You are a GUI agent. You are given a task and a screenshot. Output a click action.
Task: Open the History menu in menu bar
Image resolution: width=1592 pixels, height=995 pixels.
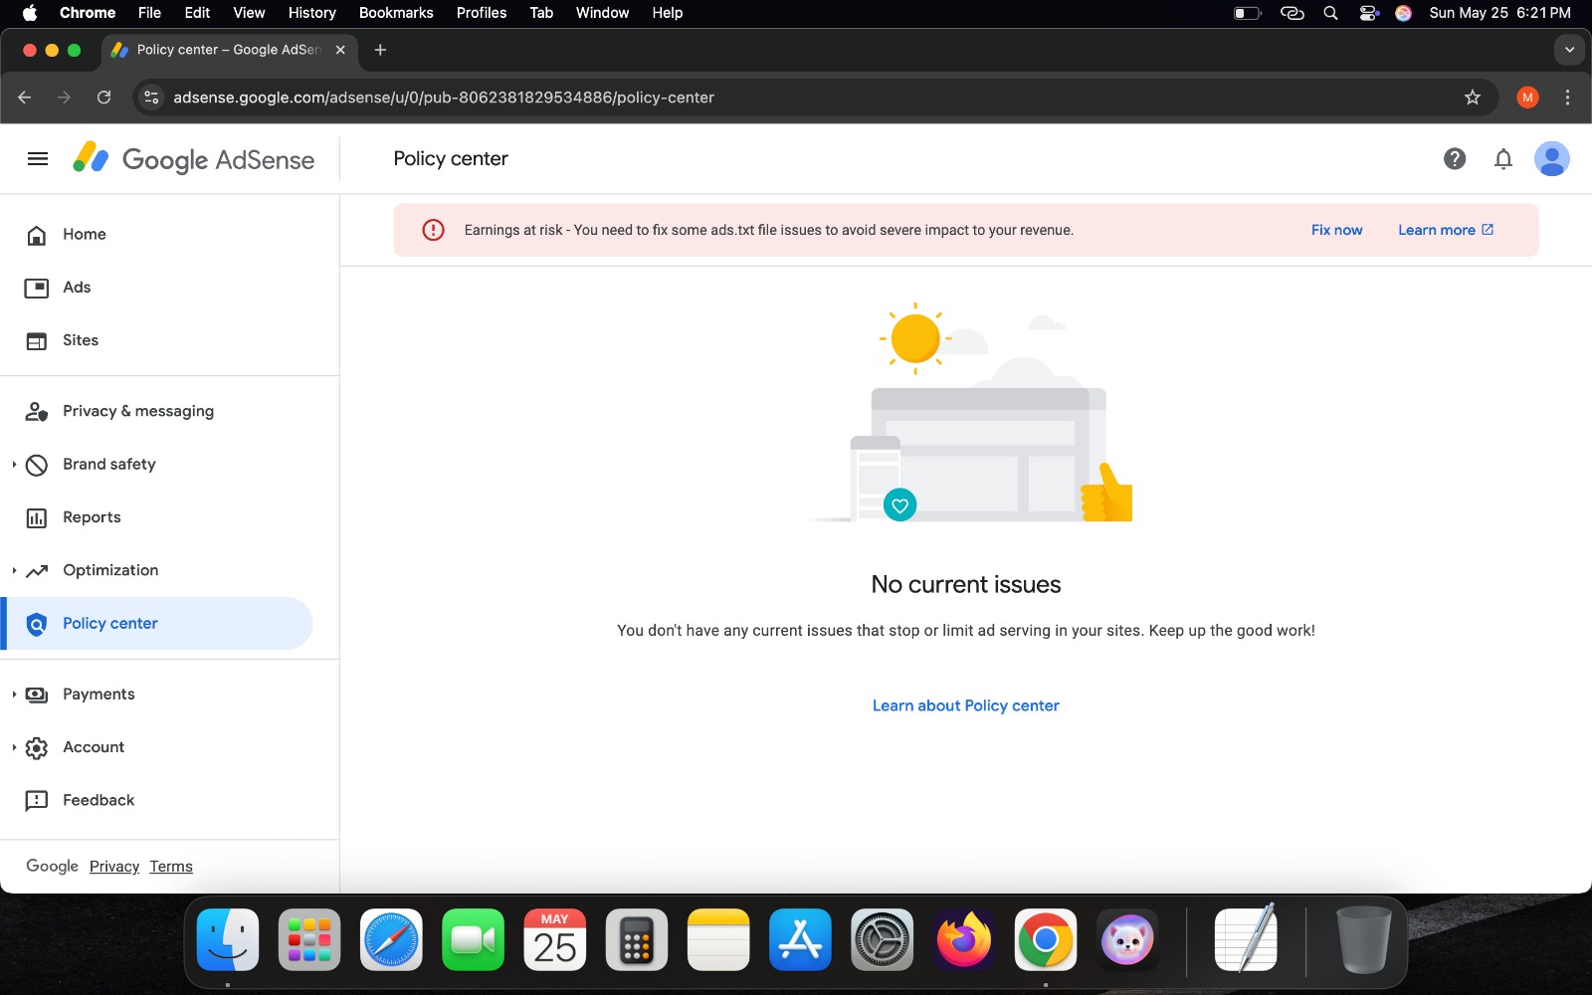[x=312, y=13]
